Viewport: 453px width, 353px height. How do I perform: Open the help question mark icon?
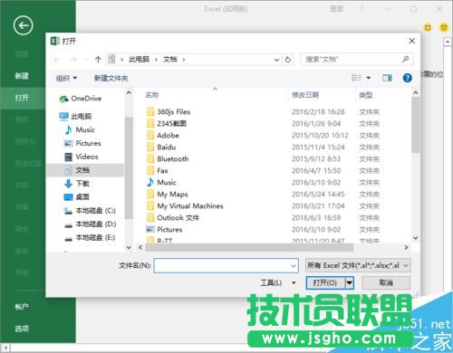tap(407, 78)
